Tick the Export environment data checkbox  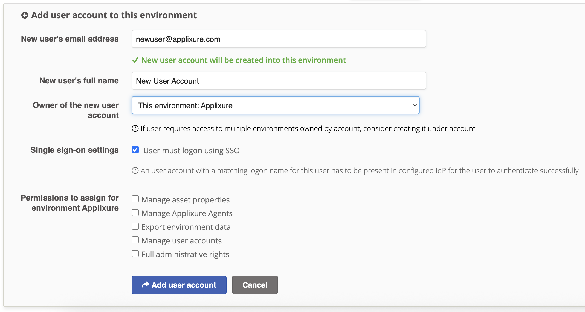click(x=135, y=226)
